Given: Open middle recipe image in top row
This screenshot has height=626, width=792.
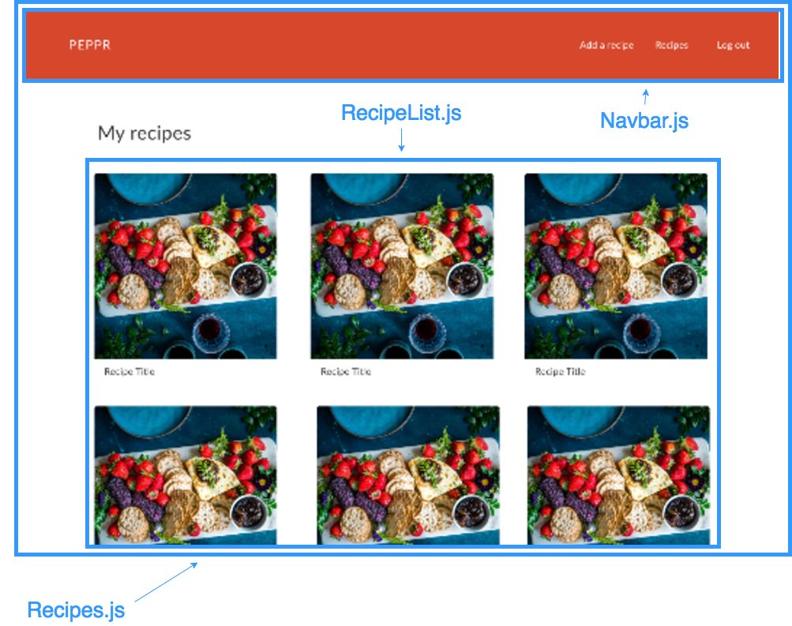Looking at the screenshot, I should click(x=402, y=266).
